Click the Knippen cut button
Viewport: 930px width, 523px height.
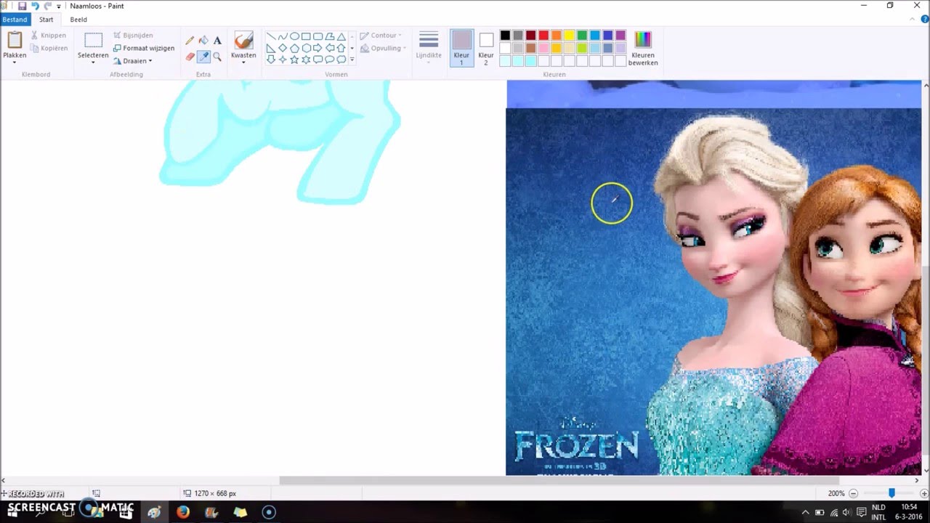click(48, 35)
